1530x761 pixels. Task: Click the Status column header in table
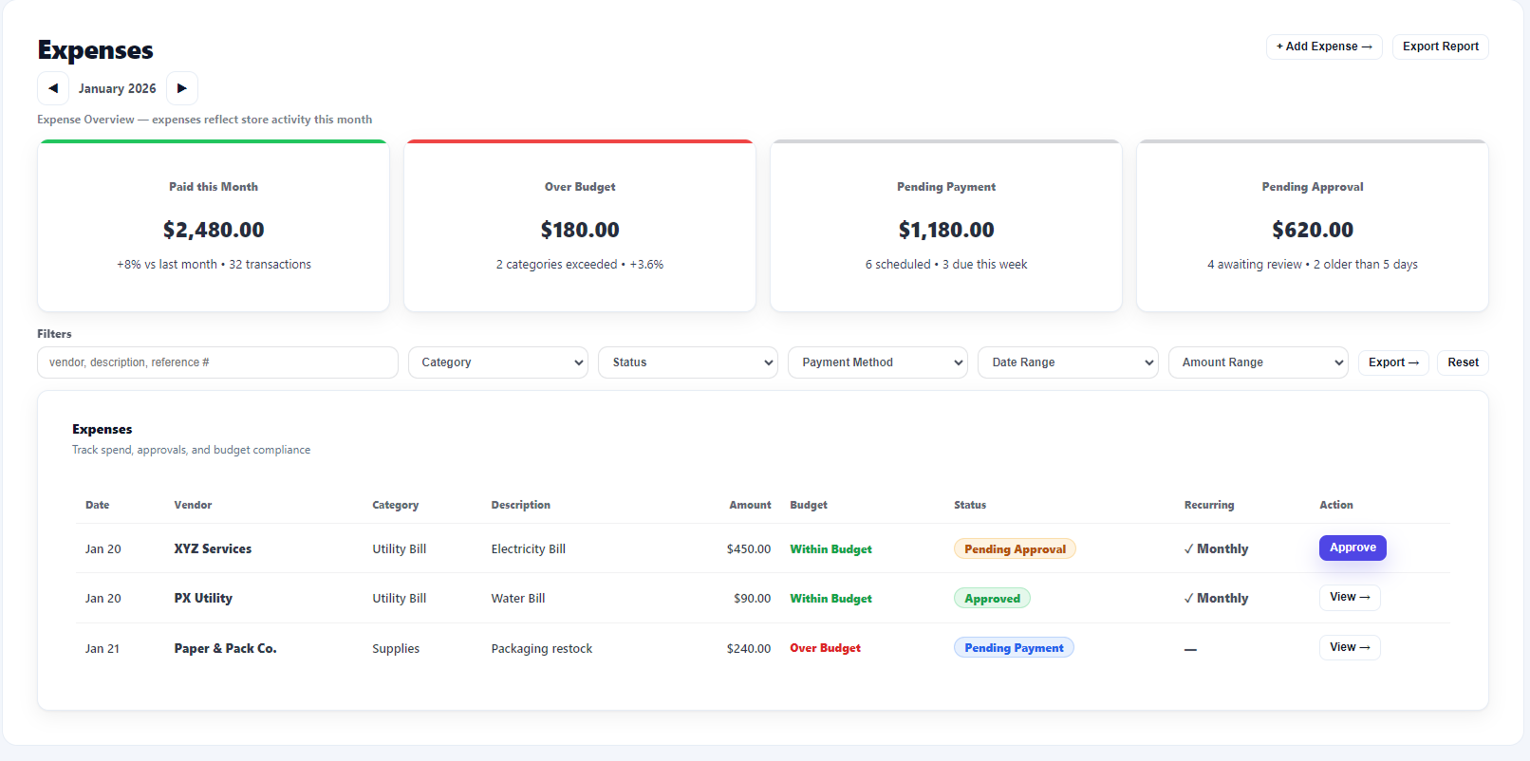coord(970,505)
